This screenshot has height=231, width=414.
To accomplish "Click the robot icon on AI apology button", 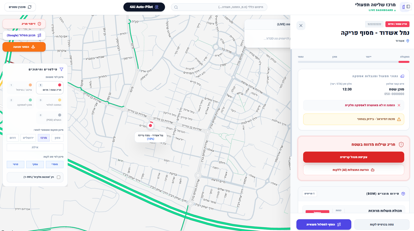I will (x=373, y=170).
